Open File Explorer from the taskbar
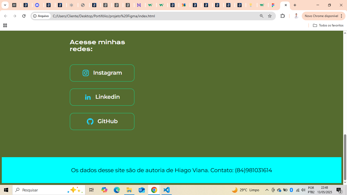This screenshot has height=195, width=347. point(129,190)
